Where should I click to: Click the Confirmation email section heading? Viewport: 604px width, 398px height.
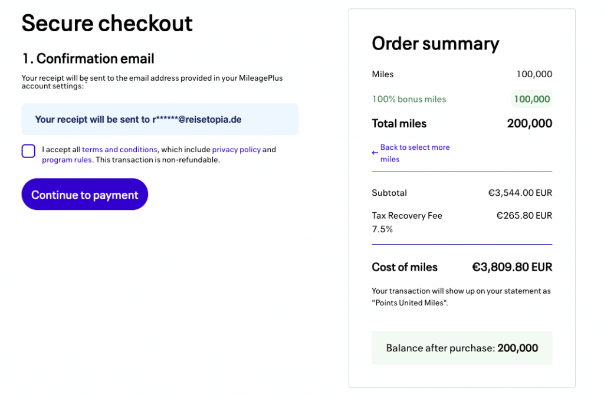(x=88, y=58)
